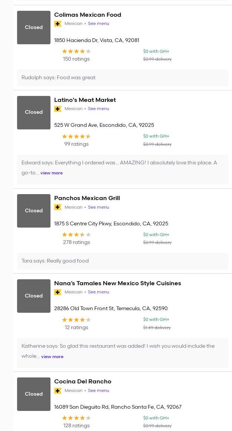The height and width of the screenshot is (431, 232).
Task: Open See menu for Colimas Mexican Food
Action: (x=98, y=23)
